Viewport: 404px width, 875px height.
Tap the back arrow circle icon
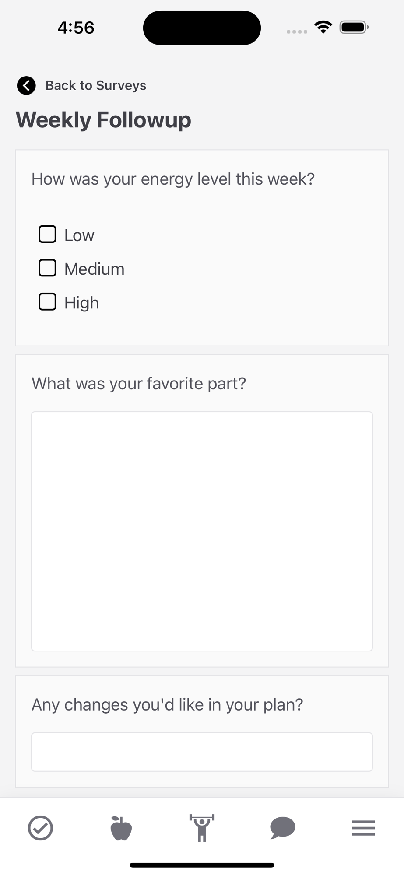pos(26,85)
